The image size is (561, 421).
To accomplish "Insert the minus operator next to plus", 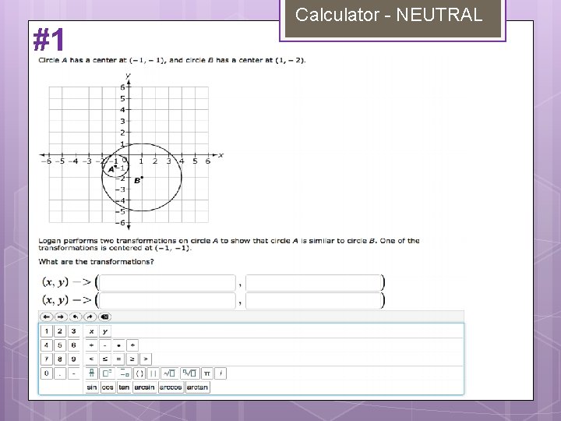I will (x=105, y=345).
